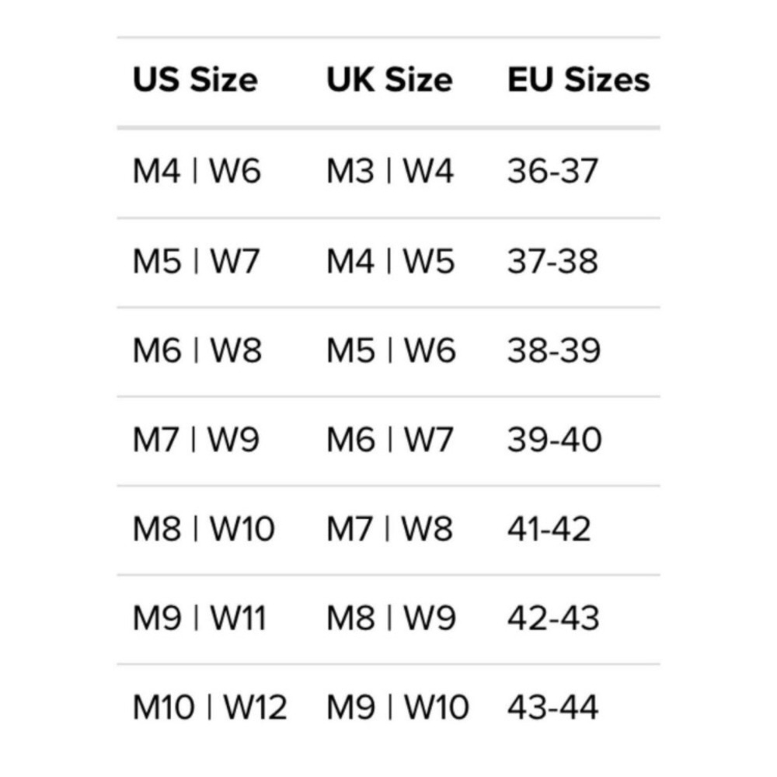Viewport: 777px width, 777px height.
Task: Select the US size M9 | W11 cell
Action: coord(200,619)
